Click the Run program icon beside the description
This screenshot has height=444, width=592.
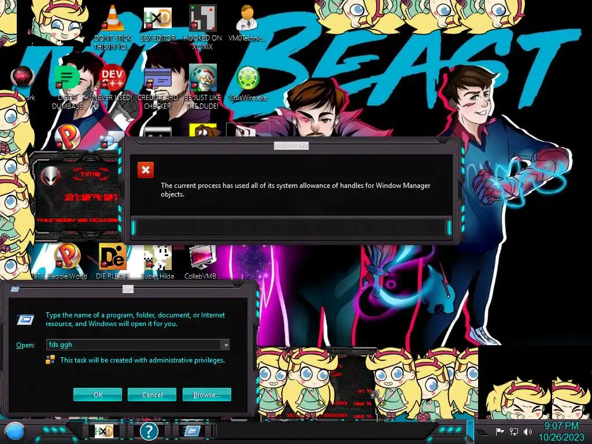pyautogui.click(x=25, y=320)
